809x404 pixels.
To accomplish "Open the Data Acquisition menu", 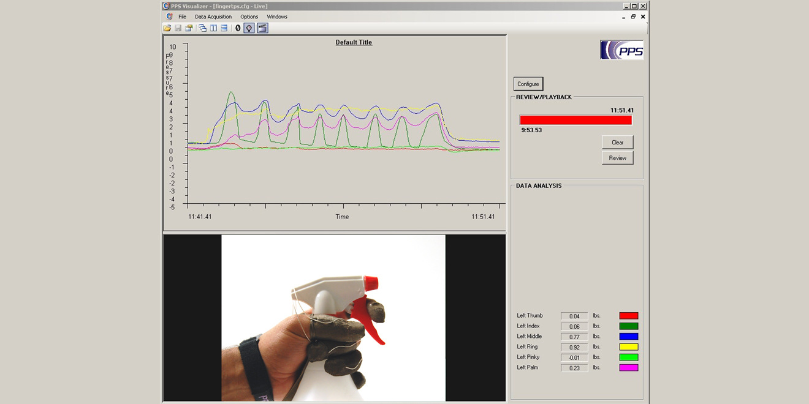I will [x=213, y=17].
